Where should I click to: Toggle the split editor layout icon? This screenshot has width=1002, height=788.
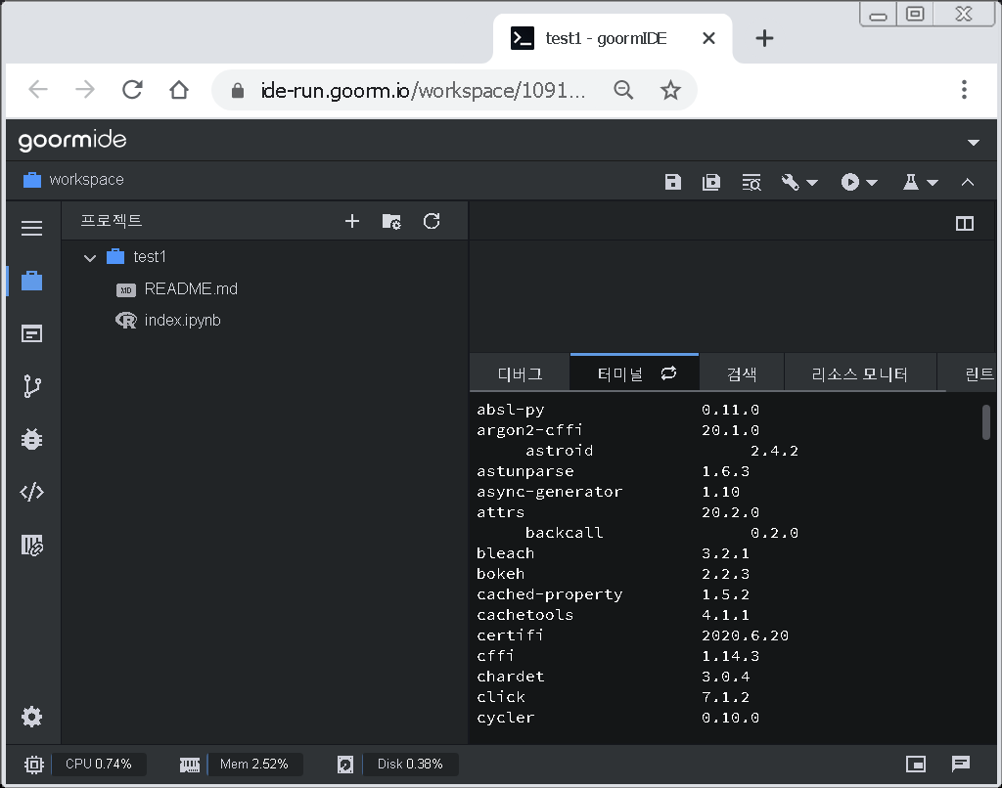click(965, 224)
